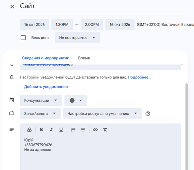
Task: Toggle italic formatting in description
Action: pos(51,129)
